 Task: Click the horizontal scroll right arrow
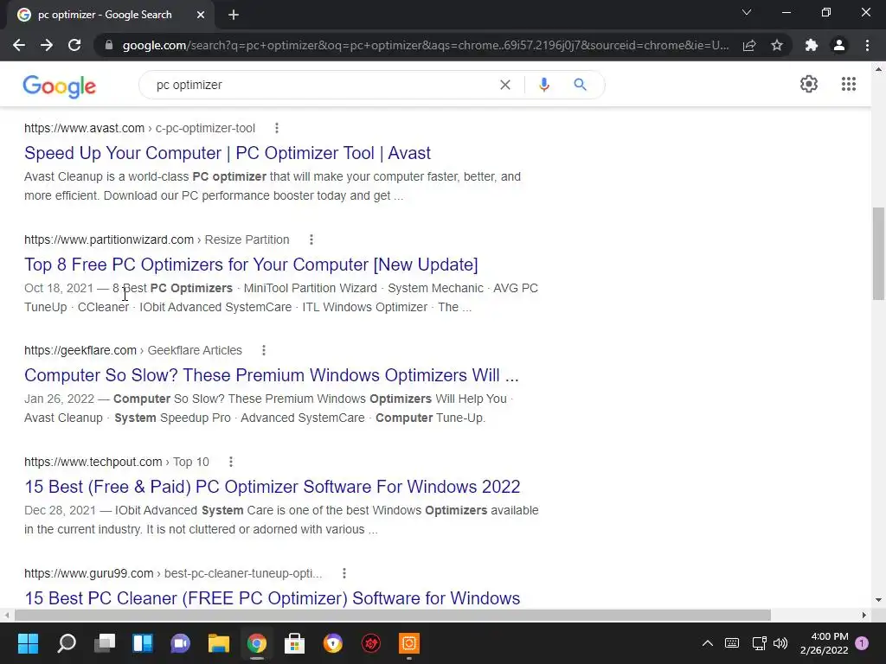(864, 615)
